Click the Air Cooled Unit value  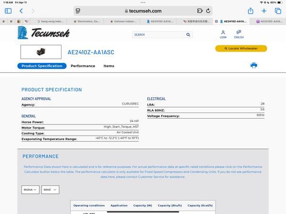[x=128, y=132]
